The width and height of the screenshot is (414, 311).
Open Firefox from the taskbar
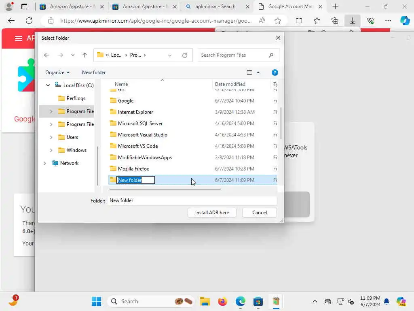[223, 301]
